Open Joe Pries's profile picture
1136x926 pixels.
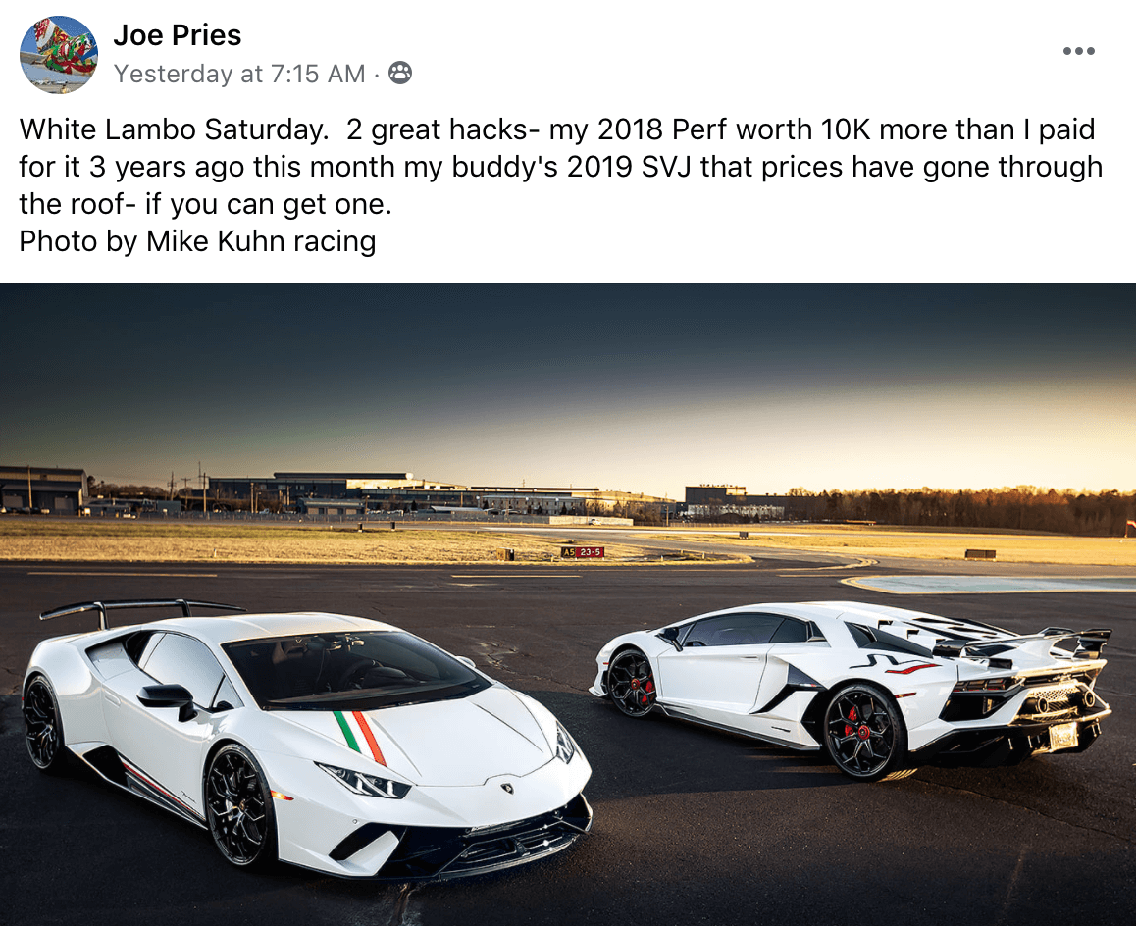[59, 54]
